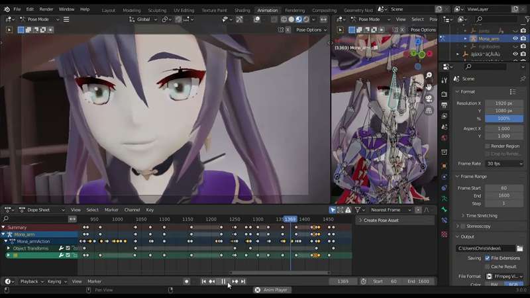Toggle File Extensions checkbox
The width and height of the screenshot is (530, 298).
(488, 258)
